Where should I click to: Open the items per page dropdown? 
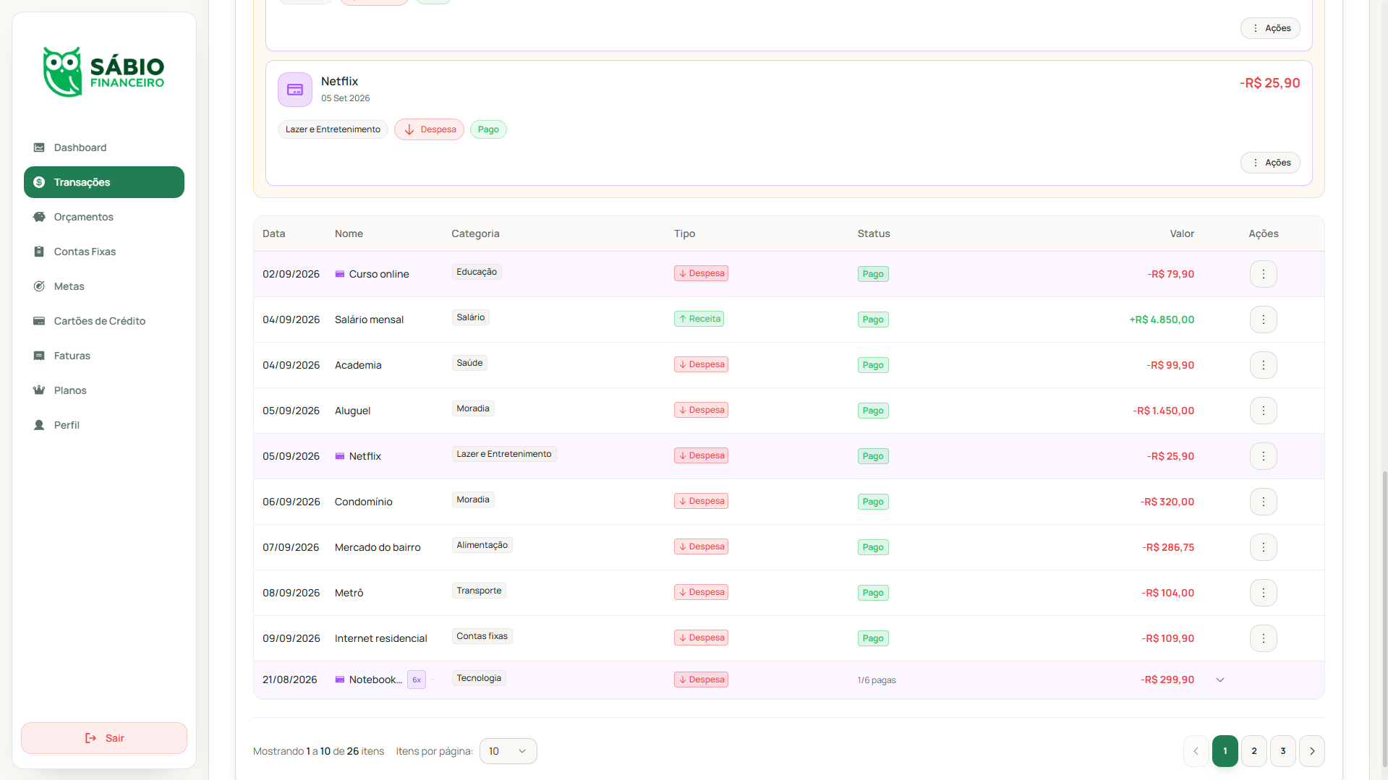pyautogui.click(x=508, y=751)
